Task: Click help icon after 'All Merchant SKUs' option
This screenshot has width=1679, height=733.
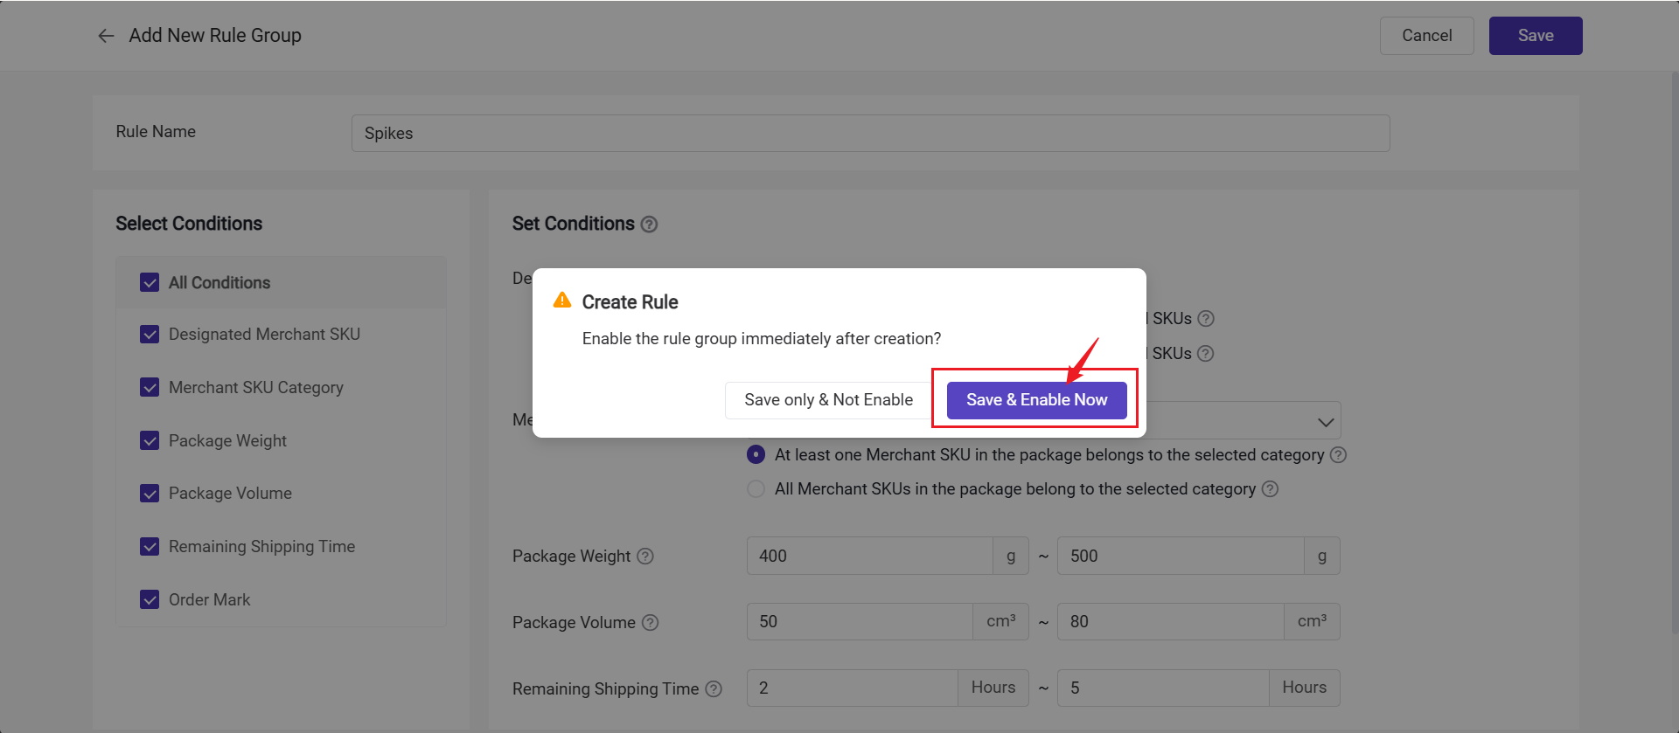Action: [x=1270, y=489]
